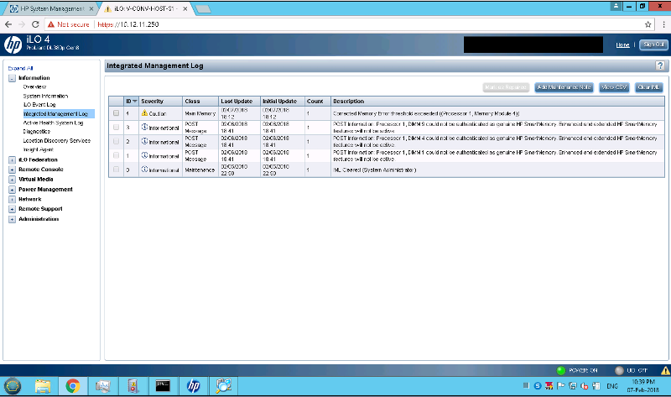Screen dimensions: 671x397
Task: Select the checkbox for log entry ID 0
Action: 116,170
